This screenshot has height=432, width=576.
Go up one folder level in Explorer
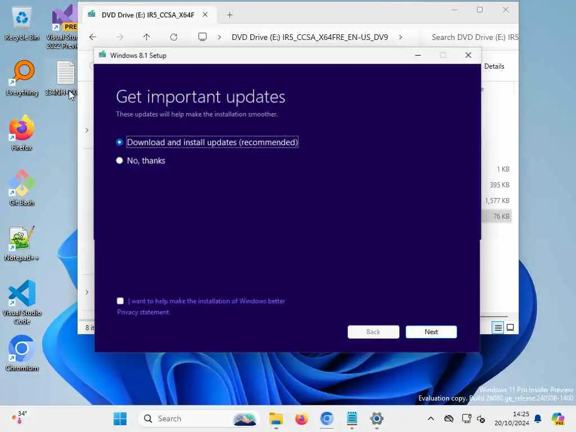click(x=147, y=37)
